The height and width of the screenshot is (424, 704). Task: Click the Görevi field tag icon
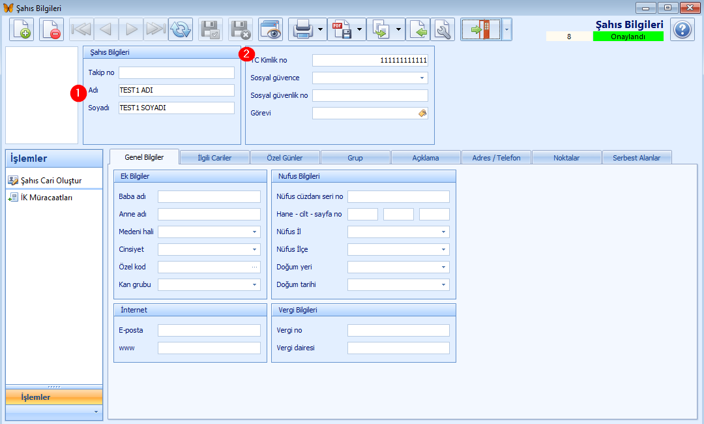(422, 114)
